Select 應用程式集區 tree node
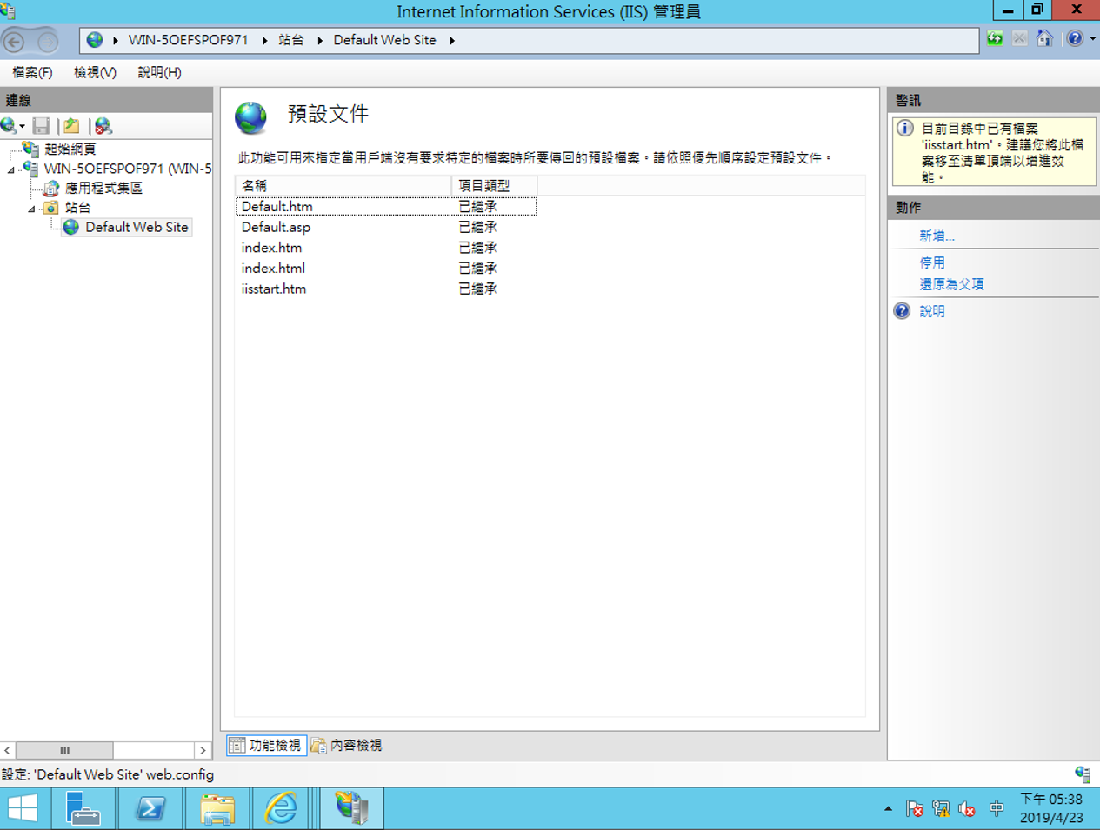The height and width of the screenshot is (830, 1100). coord(103,188)
